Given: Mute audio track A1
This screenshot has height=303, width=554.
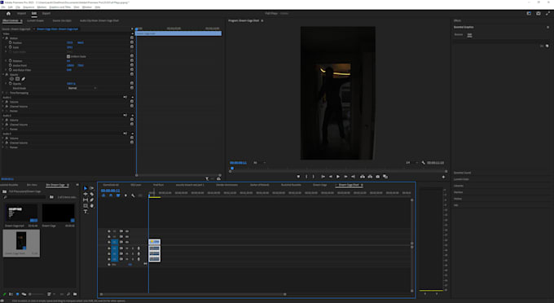Looking at the screenshot, I should point(127,248).
